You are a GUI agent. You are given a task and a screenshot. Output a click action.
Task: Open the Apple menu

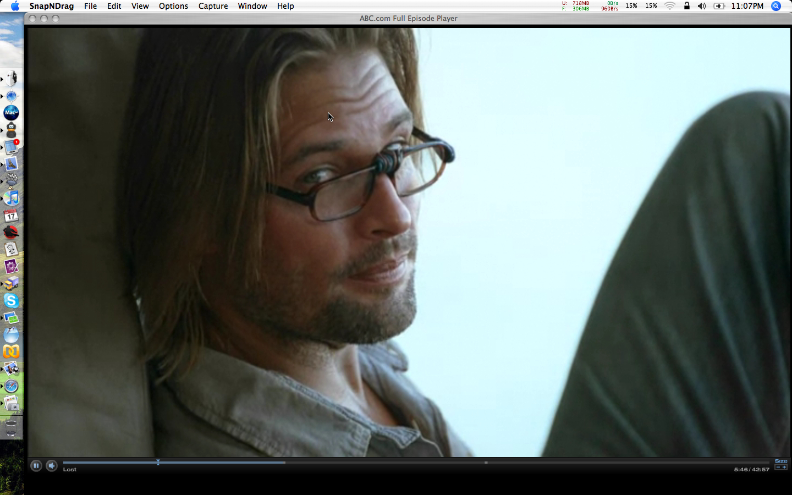(x=15, y=6)
